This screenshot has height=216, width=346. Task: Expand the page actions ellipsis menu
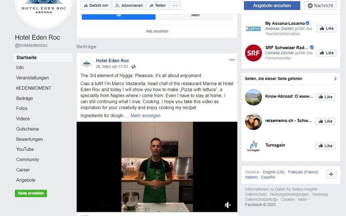pos(175,5)
